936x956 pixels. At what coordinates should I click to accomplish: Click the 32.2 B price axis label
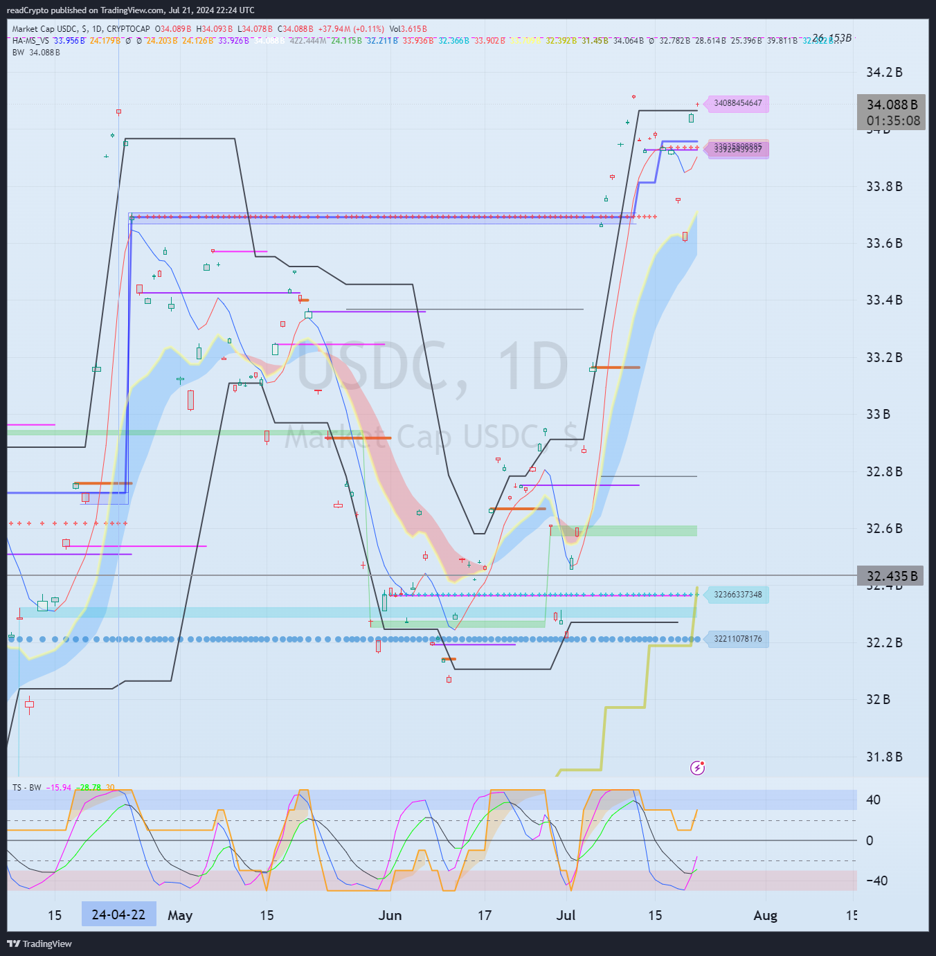(x=884, y=643)
